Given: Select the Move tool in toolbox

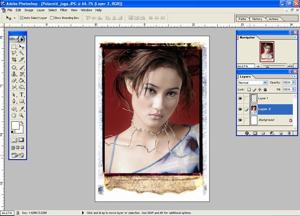Looking at the screenshot, I should pyautogui.click(x=22, y=47).
